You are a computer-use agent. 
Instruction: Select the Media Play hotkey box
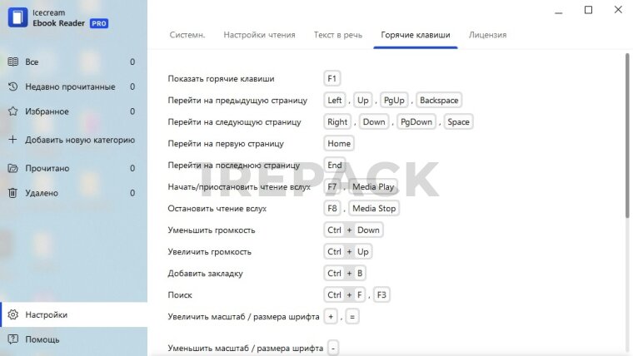point(373,186)
